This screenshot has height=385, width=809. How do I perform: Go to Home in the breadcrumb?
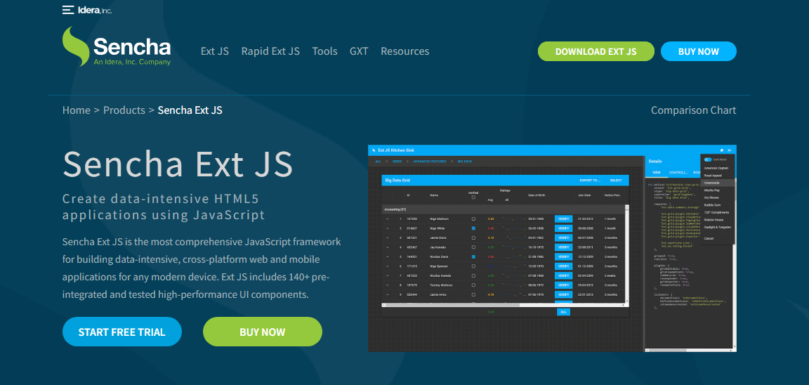[77, 110]
